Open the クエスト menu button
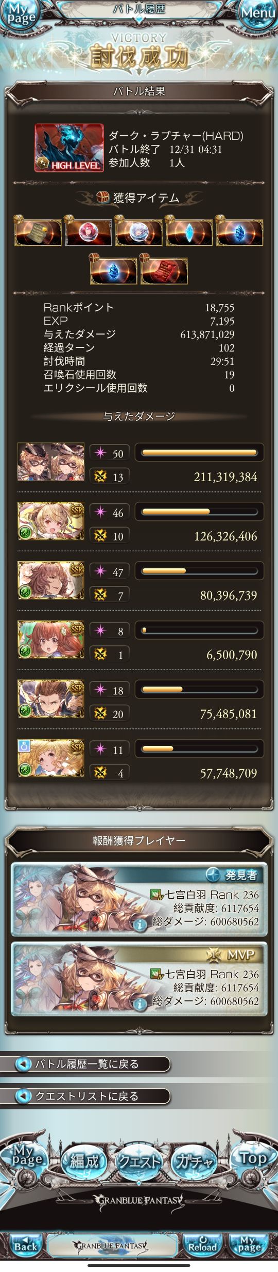278x1272 pixels. [x=139, y=1162]
